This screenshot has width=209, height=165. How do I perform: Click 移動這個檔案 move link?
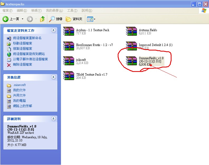[22, 43]
